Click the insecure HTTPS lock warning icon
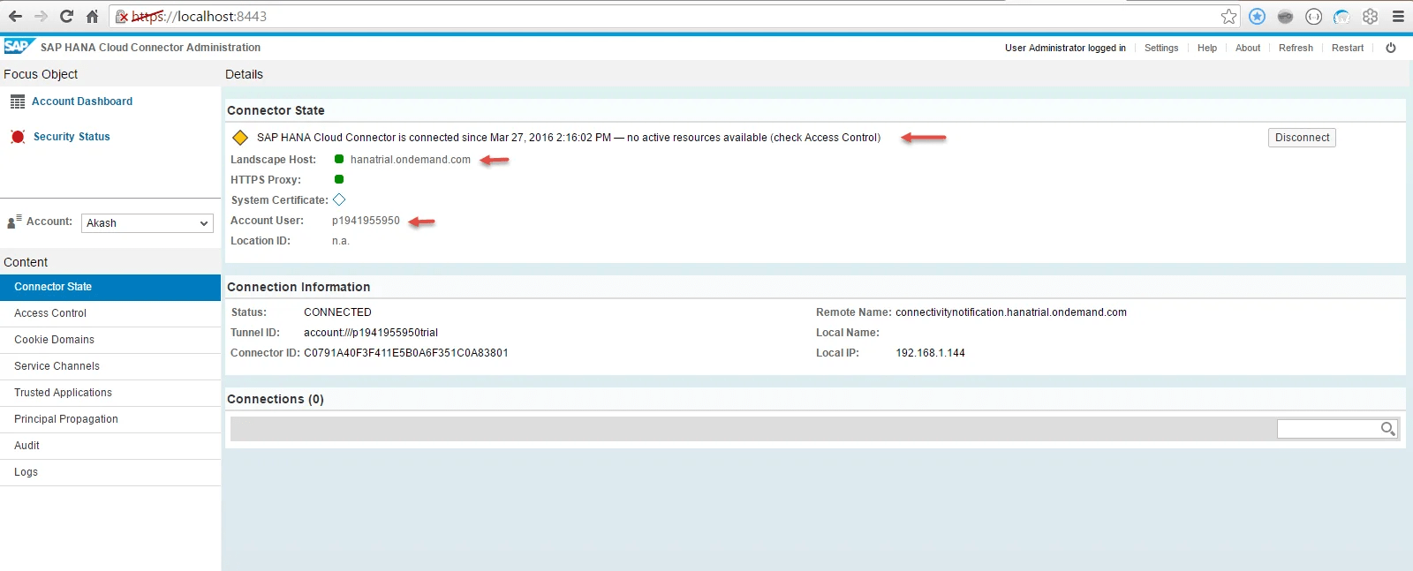Viewport: 1413px width, 571px height. tap(123, 16)
